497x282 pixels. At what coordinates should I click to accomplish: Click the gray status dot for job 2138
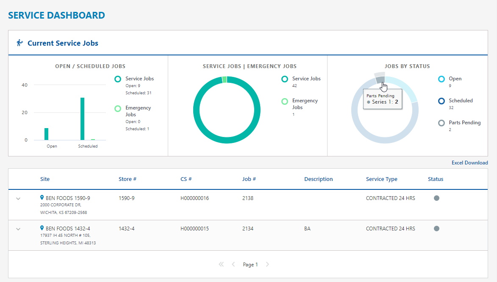tap(436, 198)
